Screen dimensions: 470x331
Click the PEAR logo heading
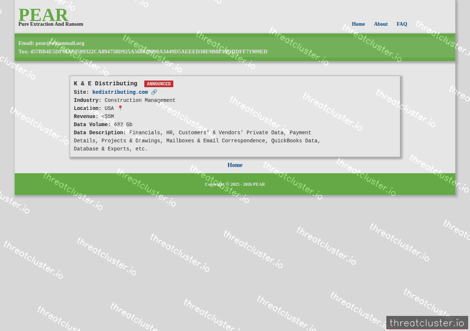[43, 15]
